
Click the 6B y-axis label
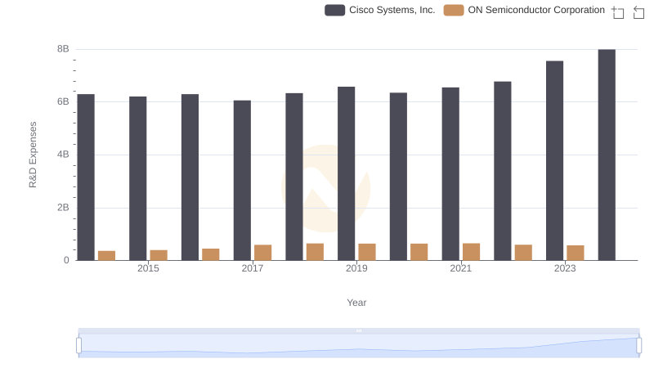coord(63,101)
